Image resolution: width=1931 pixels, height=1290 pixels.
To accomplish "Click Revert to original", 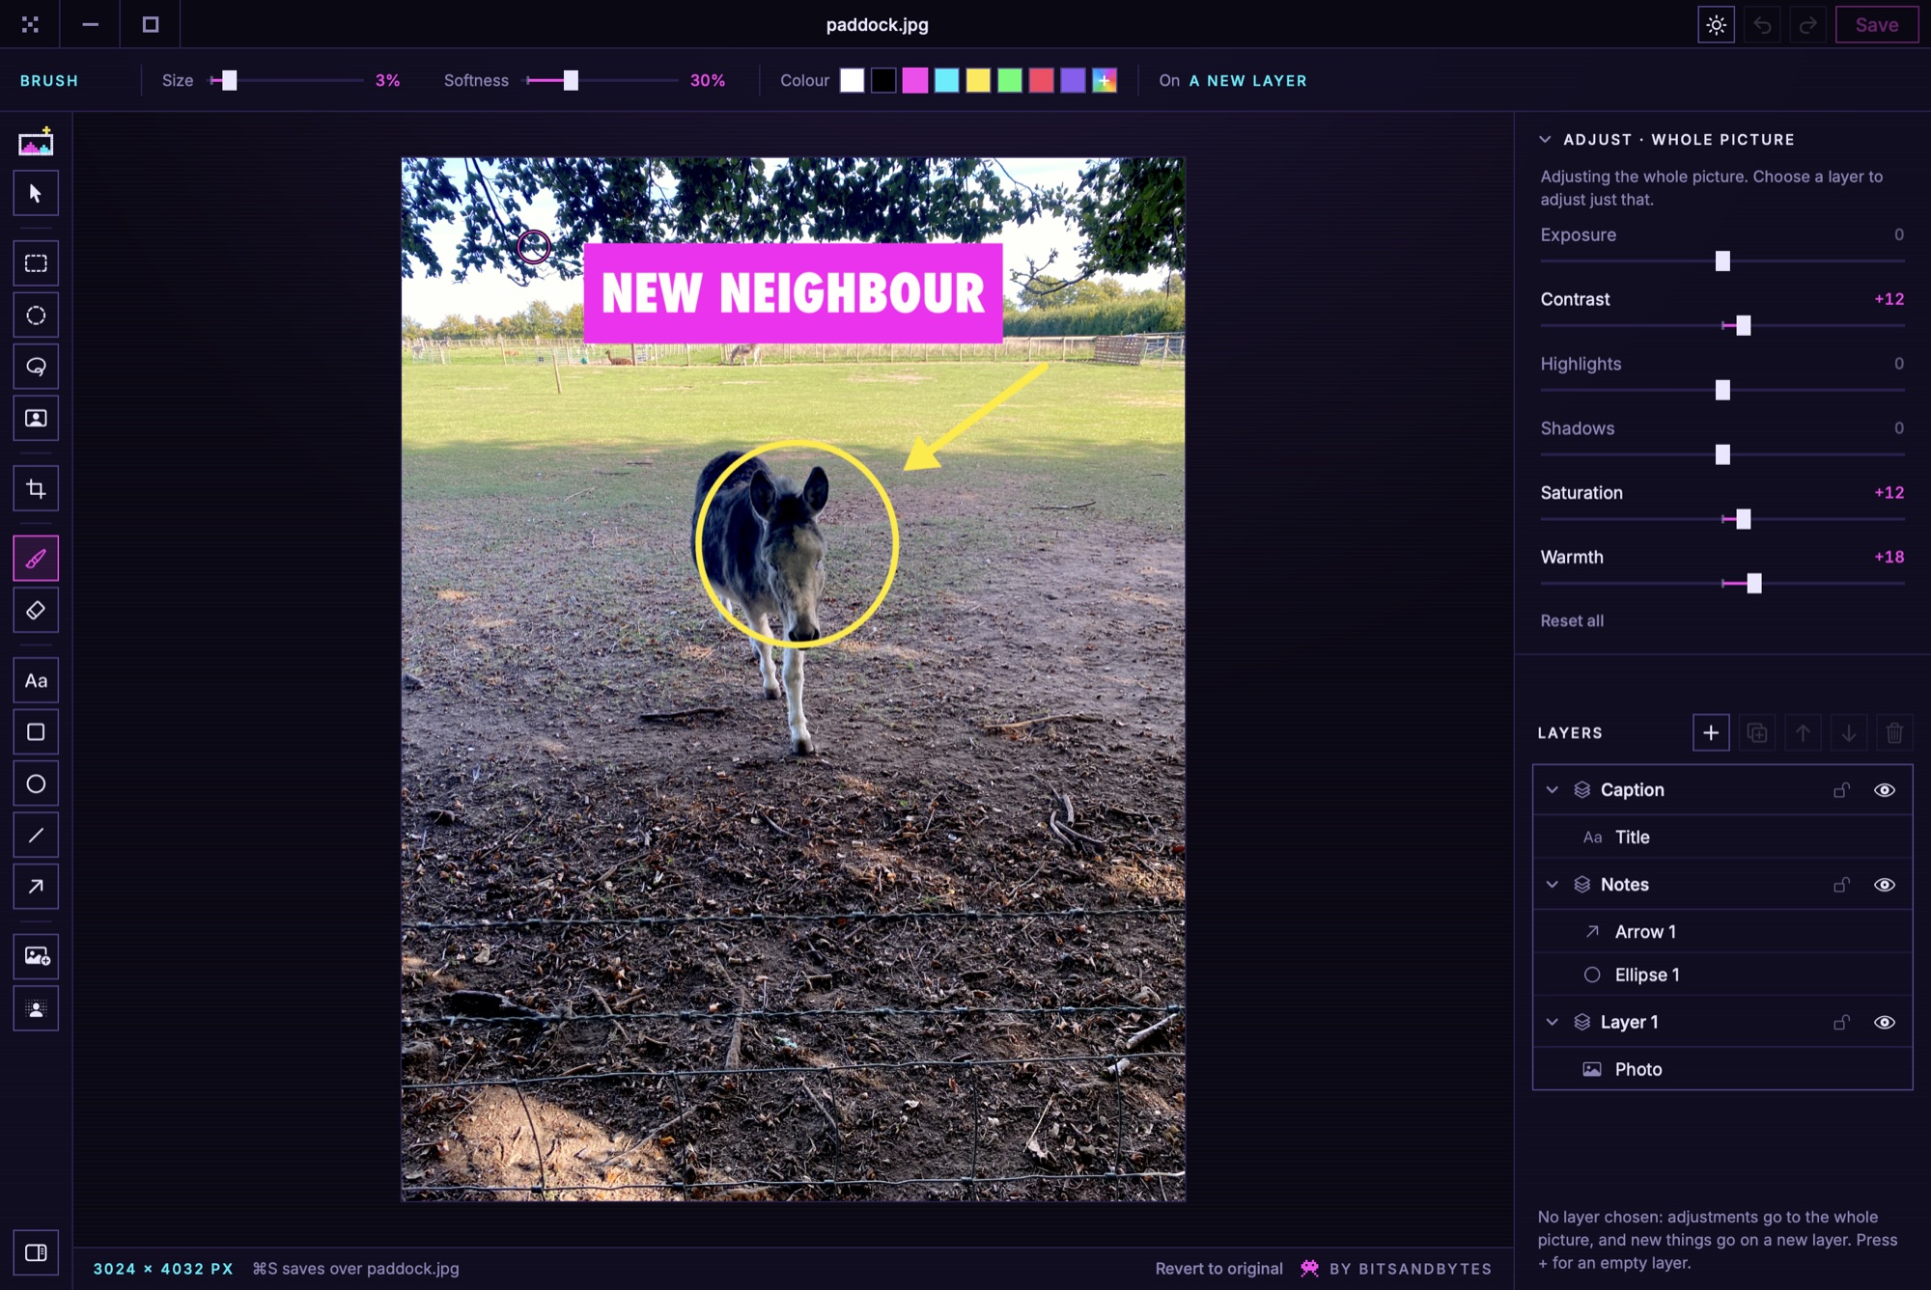I will click(x=1218, y=1269).
